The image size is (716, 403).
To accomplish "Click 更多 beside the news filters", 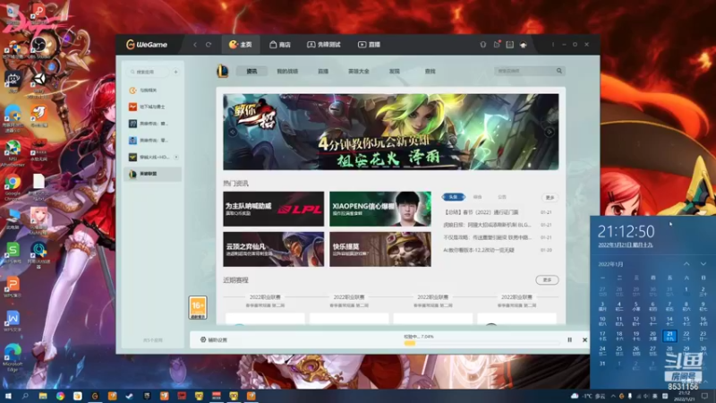I will click(550, 197).
